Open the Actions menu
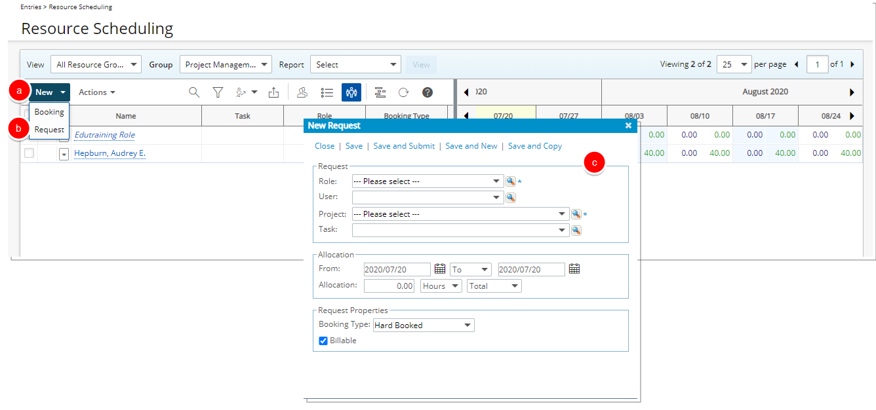 [97, 92]
